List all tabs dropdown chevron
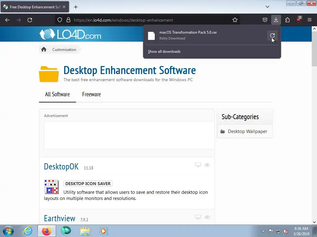The width and height of the screenshot is (317, 237). coord(267,7)
